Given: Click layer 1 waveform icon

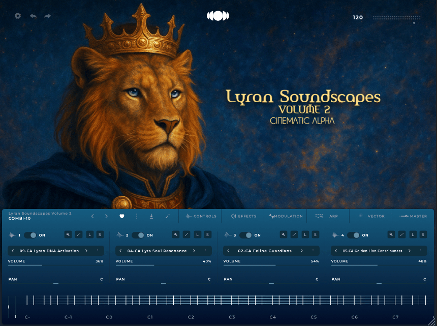Looking at the screenshot, I should (x=13, y=235).
